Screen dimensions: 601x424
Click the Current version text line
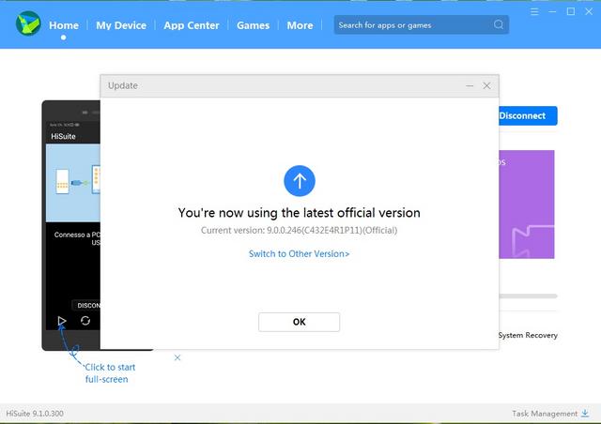pyautogui.click(x=299, y=230)
